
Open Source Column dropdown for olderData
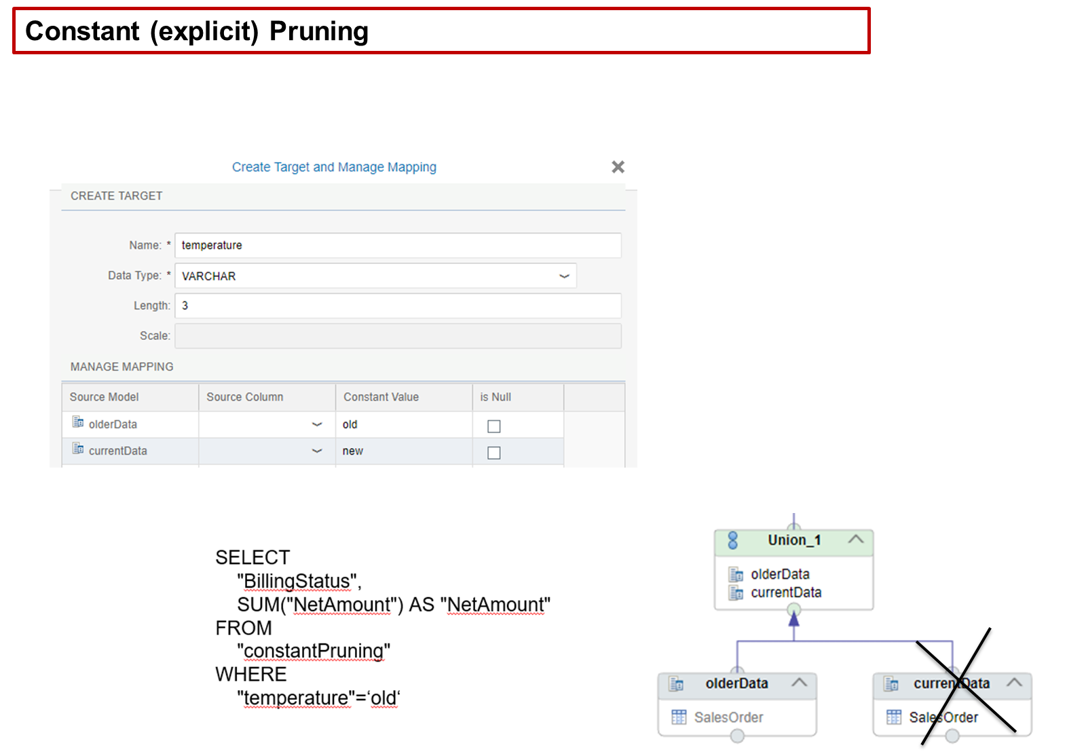317,425
